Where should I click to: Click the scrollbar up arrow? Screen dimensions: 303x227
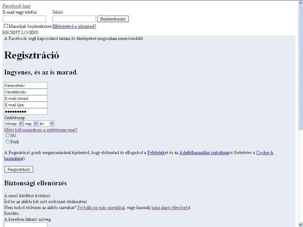coord(301,3)
